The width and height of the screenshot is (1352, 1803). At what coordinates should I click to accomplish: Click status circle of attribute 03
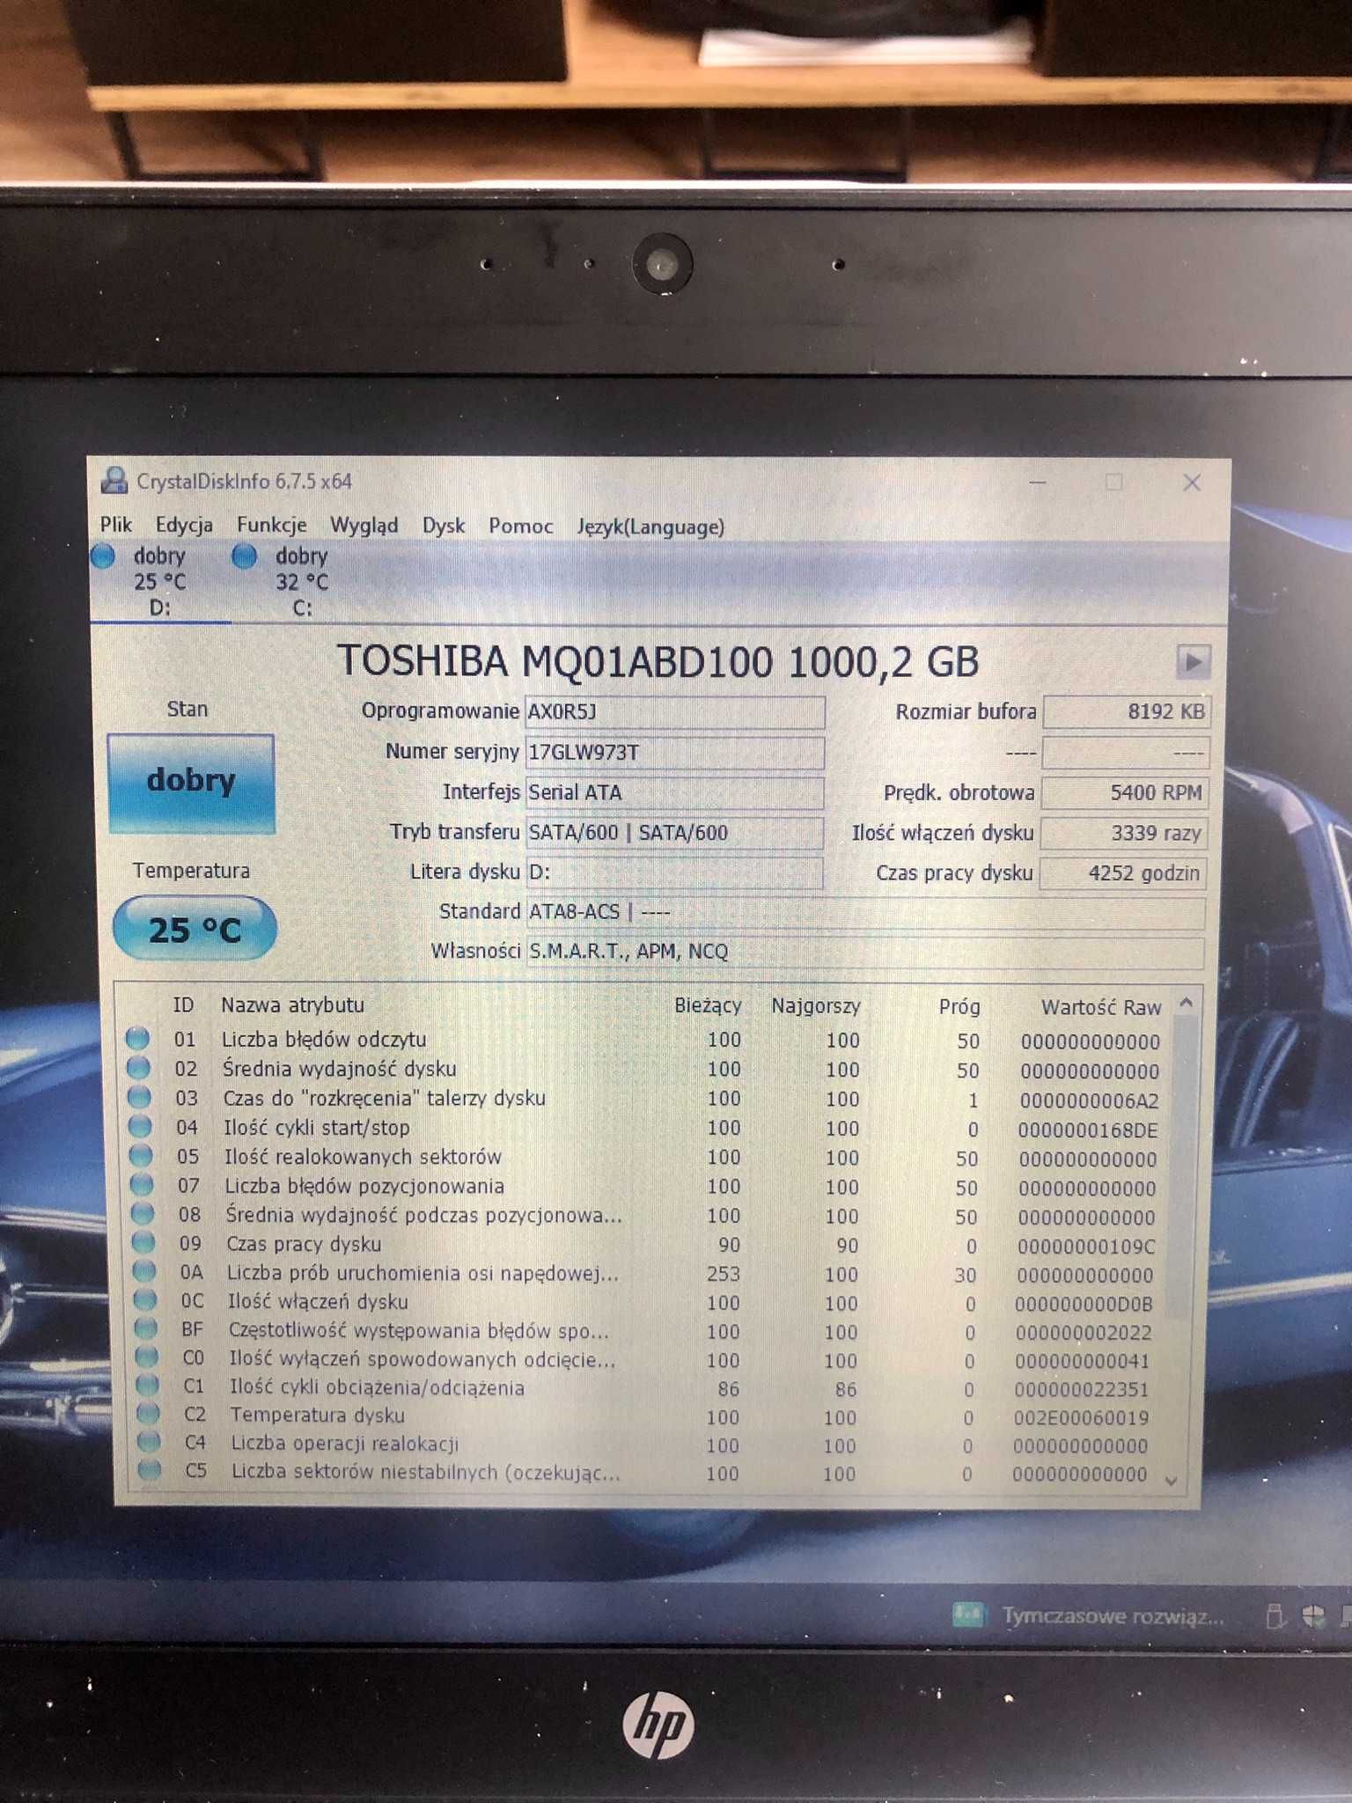coord(139,1097)
